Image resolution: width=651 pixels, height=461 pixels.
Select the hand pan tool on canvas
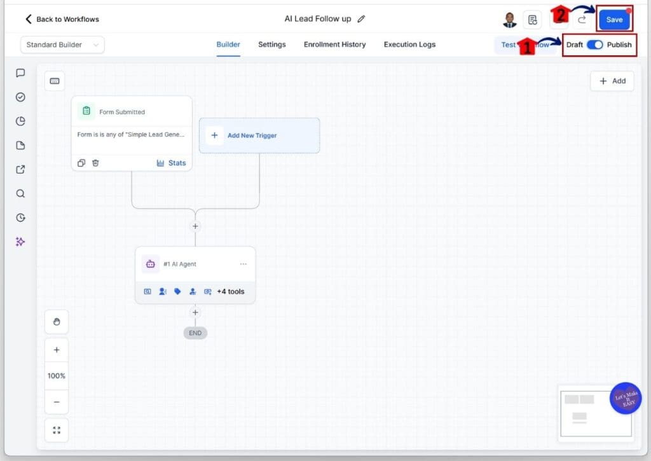pos(56,321)
